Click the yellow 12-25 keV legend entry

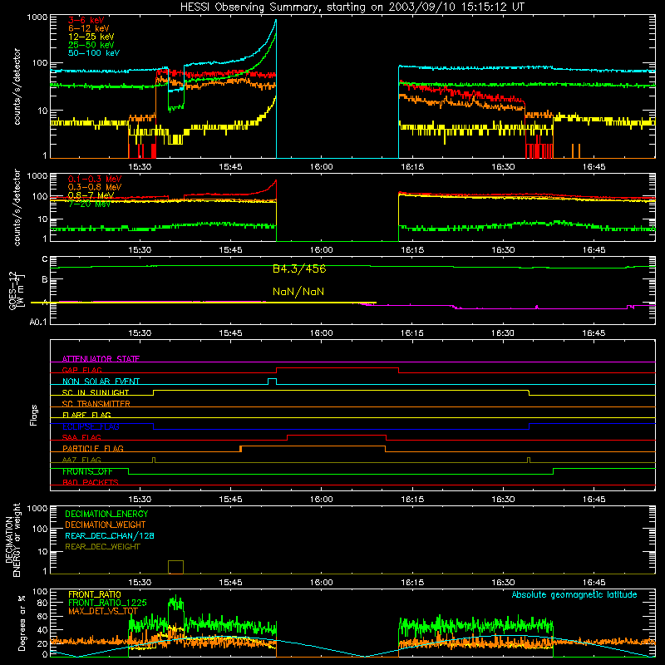click(91, 37)
